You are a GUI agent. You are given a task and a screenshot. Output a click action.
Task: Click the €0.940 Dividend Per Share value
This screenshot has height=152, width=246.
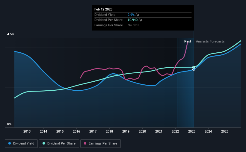tap(132, 20)
